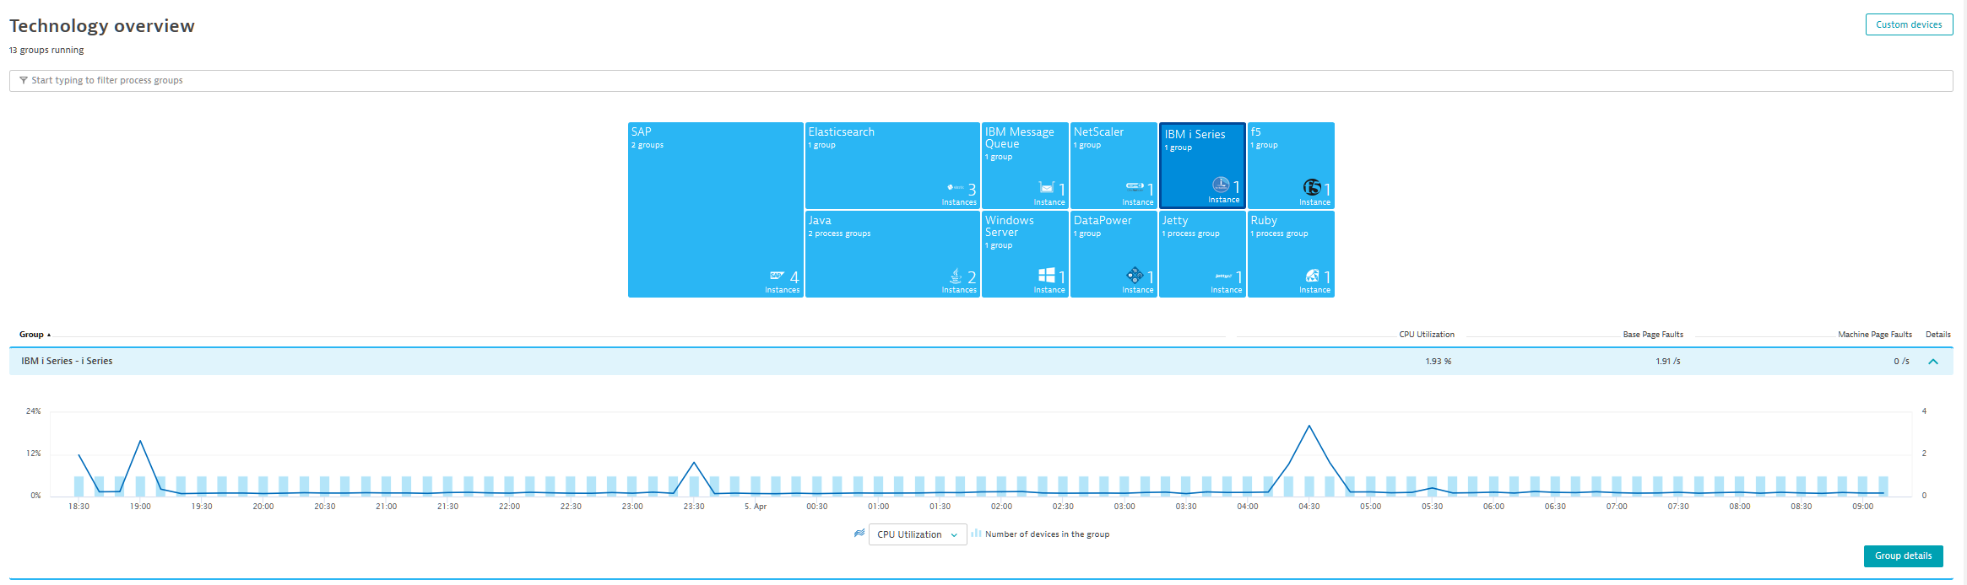Open Group details for IBM i Series

tap(1903, 556)
